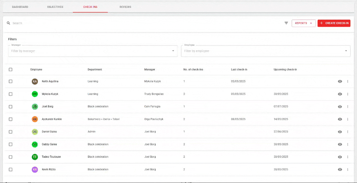The width and height of the screenshot is (357, 183).
Task: Click Gabby Galea's GG avatar
Action: coord(35,144)
